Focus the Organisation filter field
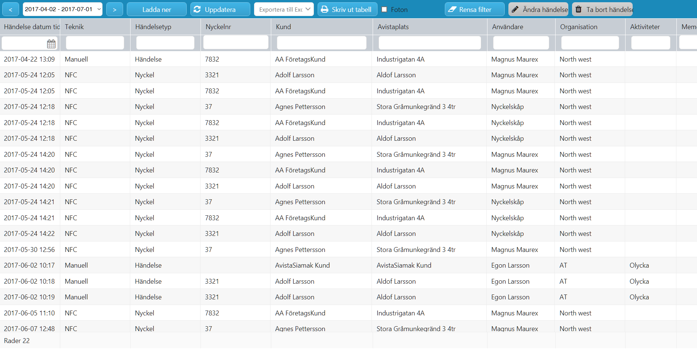 click(590, 43)
